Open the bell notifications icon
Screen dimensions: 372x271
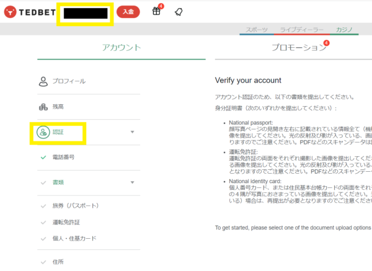click(x=179, y=12)
